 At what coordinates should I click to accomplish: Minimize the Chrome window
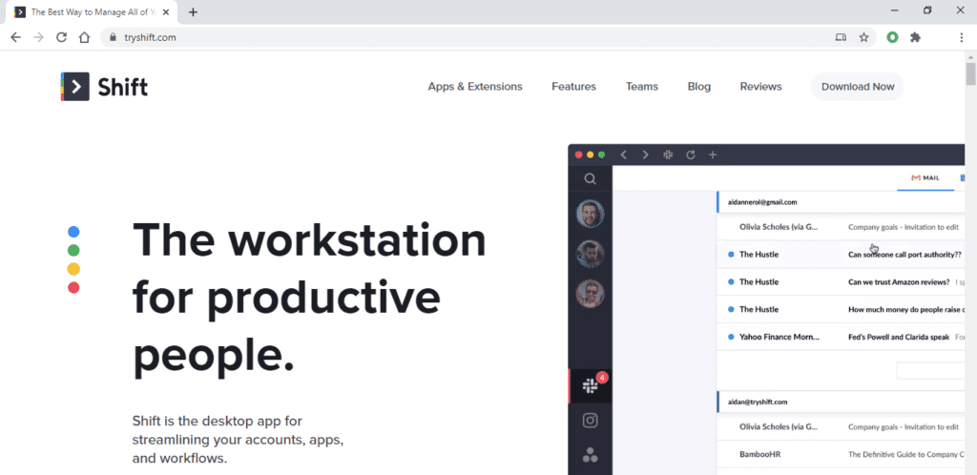(895, 10)
